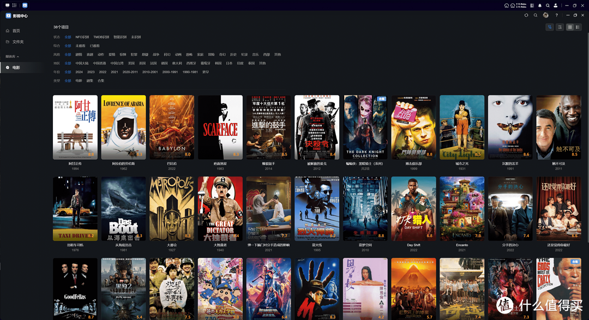
Task: Open the Metropolis poster
Action: 172,209
